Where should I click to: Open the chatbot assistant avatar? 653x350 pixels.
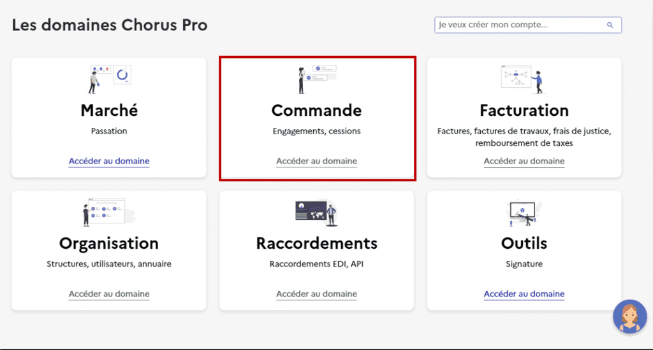click(x=629, y=316)
